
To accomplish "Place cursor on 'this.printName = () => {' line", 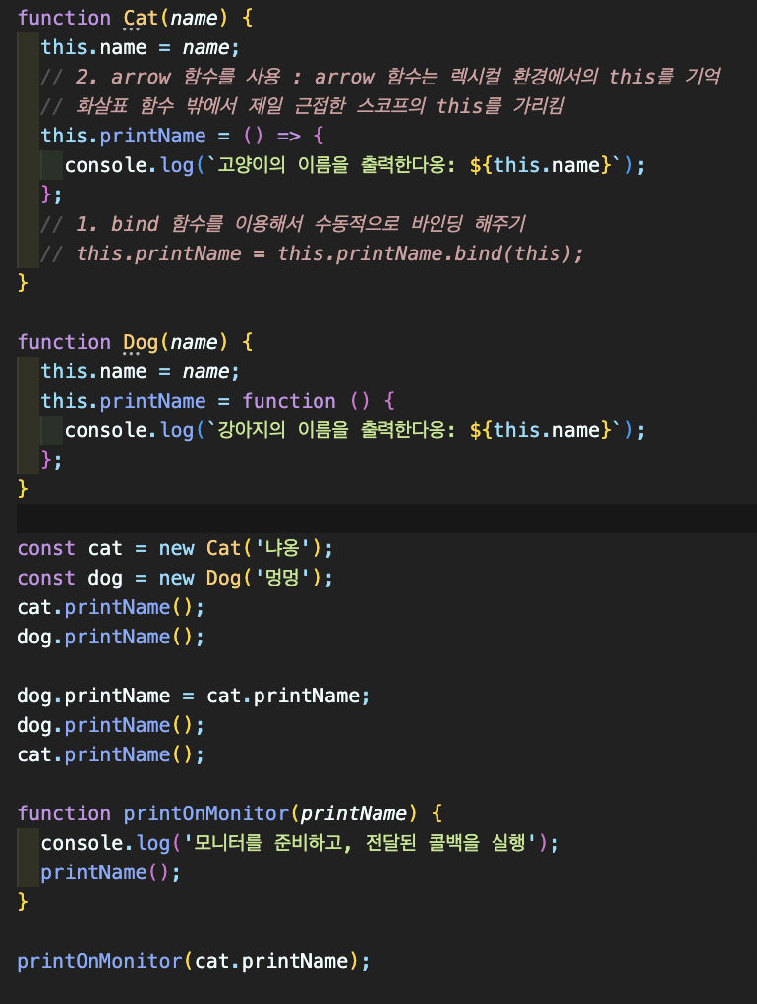I will [183, 136].
